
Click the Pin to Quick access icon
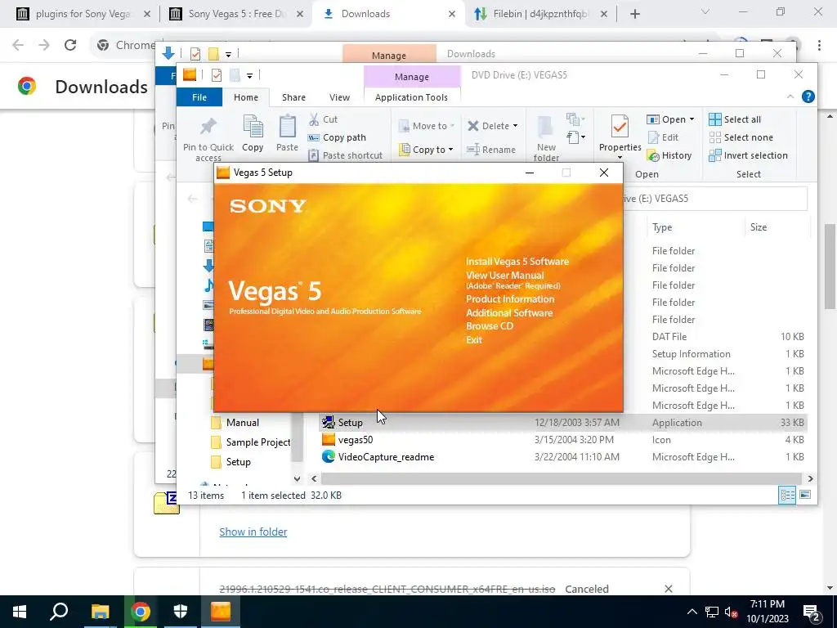click(208, 127)
